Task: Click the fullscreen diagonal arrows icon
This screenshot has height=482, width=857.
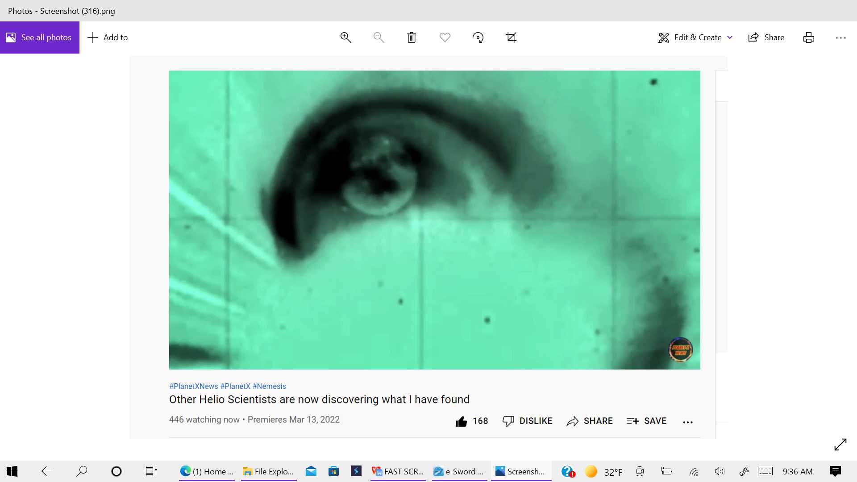Action: [840, 445]
